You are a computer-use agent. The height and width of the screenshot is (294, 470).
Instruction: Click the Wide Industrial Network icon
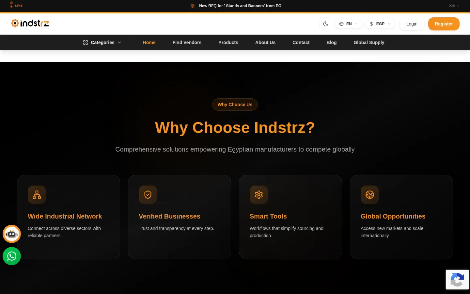37,195
